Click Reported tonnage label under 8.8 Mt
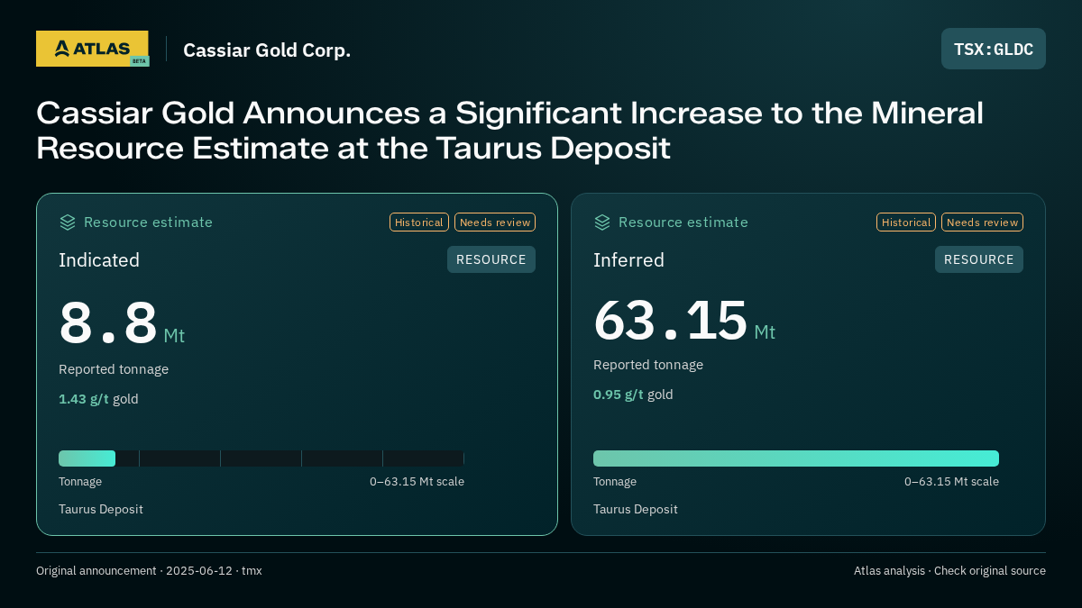Viewport: 1082px width, 608px height. (x=114, y=369)
